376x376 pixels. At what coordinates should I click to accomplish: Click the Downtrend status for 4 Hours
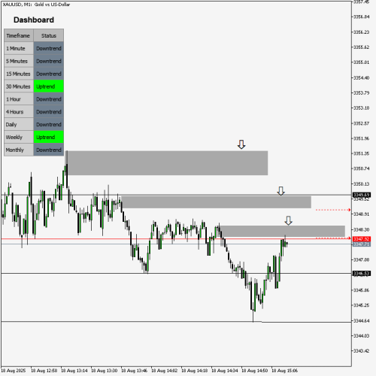tap(49, 112)
